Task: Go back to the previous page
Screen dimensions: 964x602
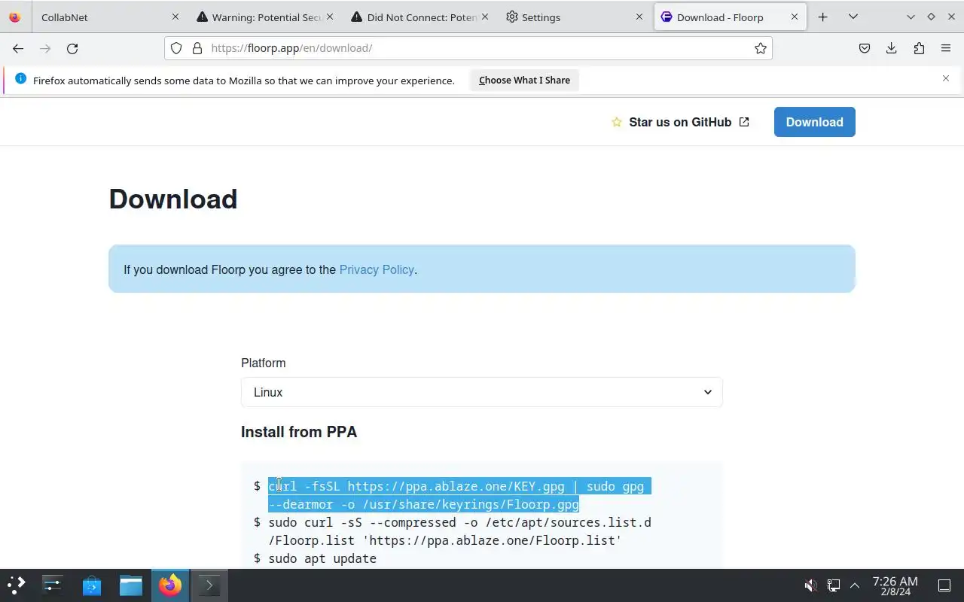Action: click(x=18, y=48)
